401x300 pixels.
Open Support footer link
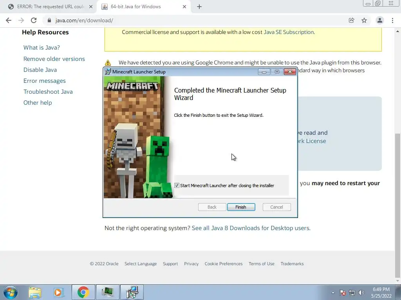coord(170,264)
